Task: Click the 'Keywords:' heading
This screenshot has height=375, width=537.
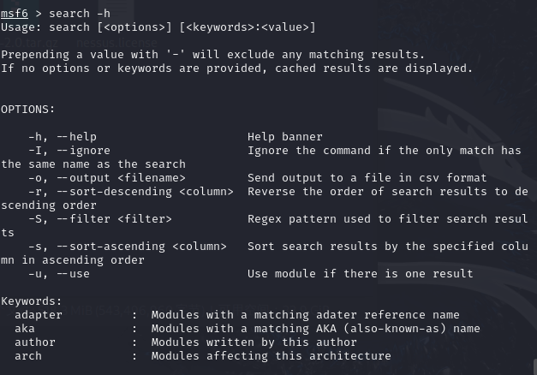Action: point(32,301)
